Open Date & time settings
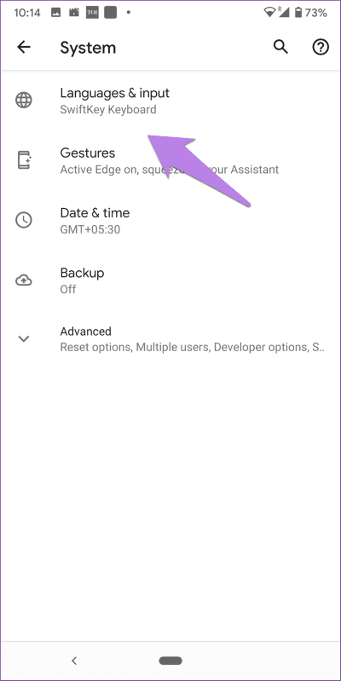The width and height of the screenshot is (341, 681). tap(170, 220)
